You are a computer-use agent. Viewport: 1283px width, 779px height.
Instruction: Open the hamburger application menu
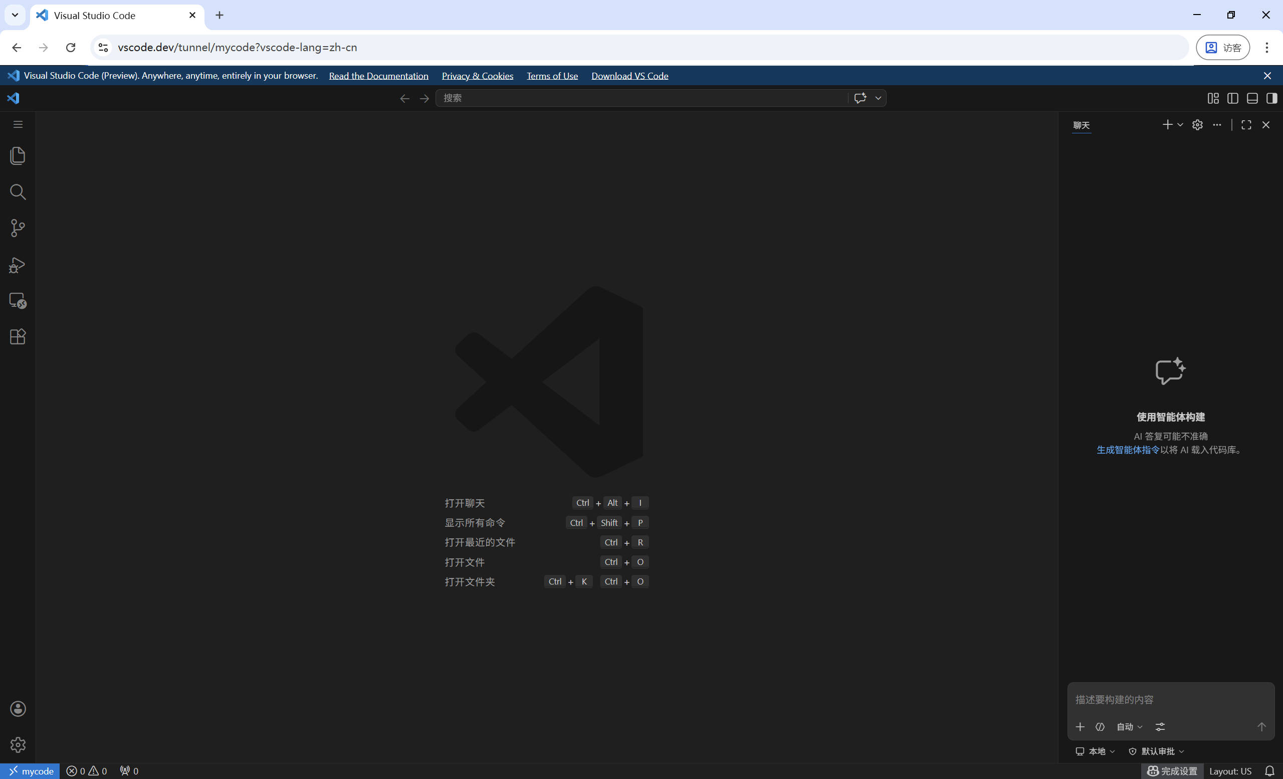18,124
